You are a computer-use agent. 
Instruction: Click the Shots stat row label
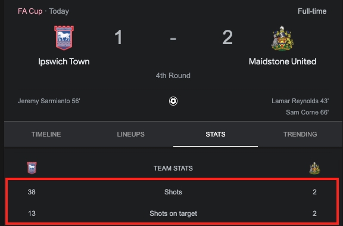(x=173, y=192)
